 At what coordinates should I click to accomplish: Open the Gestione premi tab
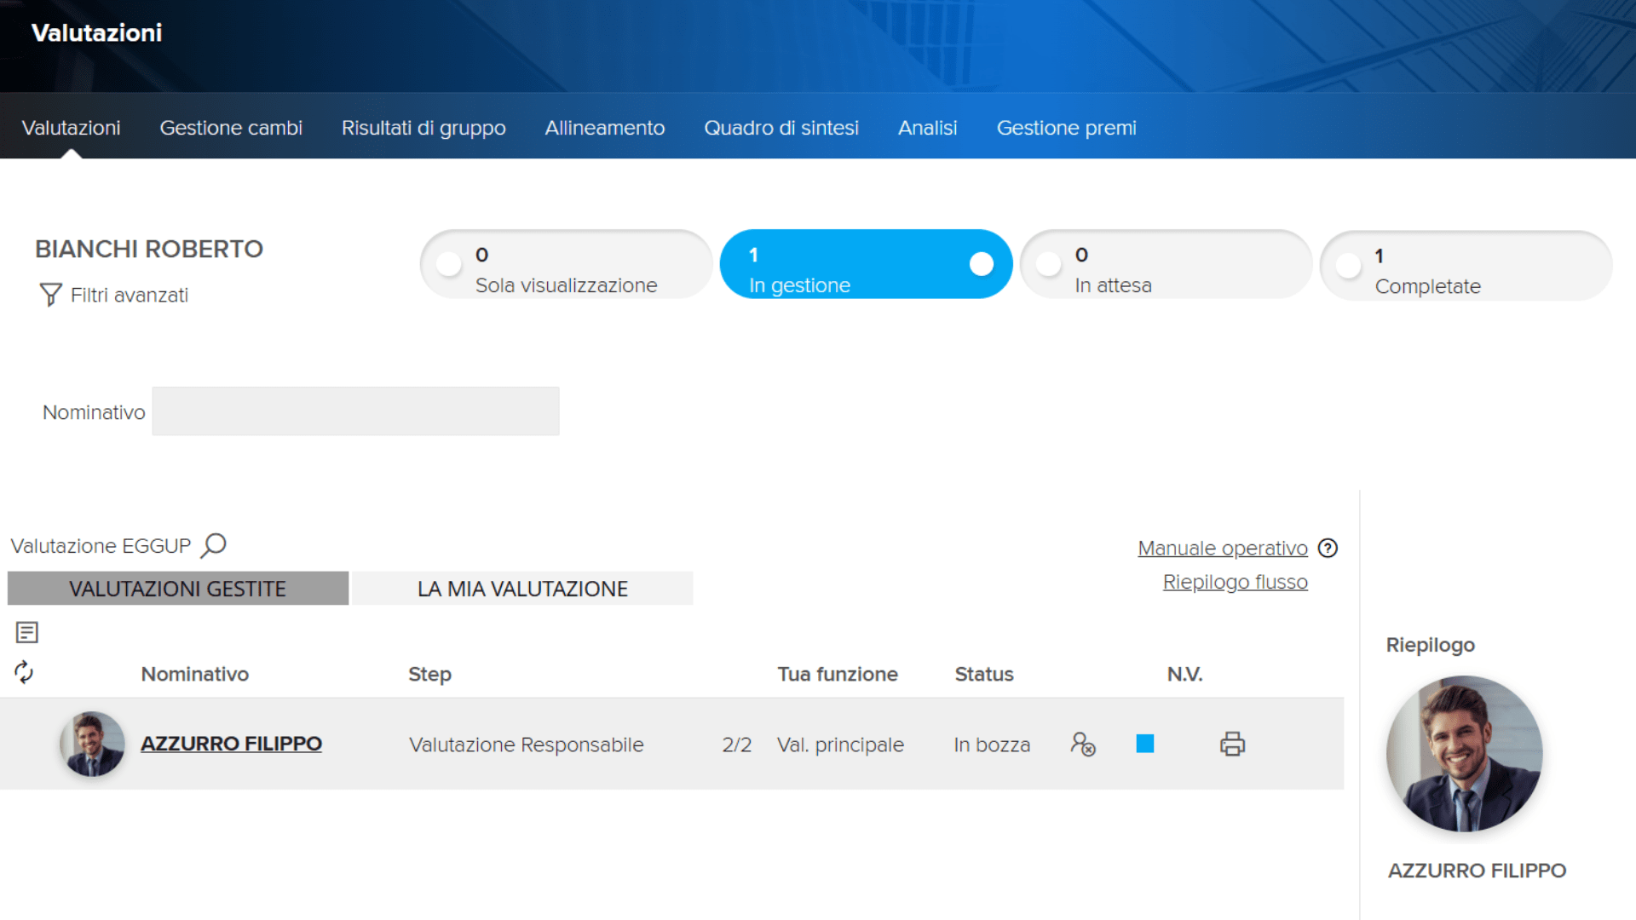tap(1067, 128)
